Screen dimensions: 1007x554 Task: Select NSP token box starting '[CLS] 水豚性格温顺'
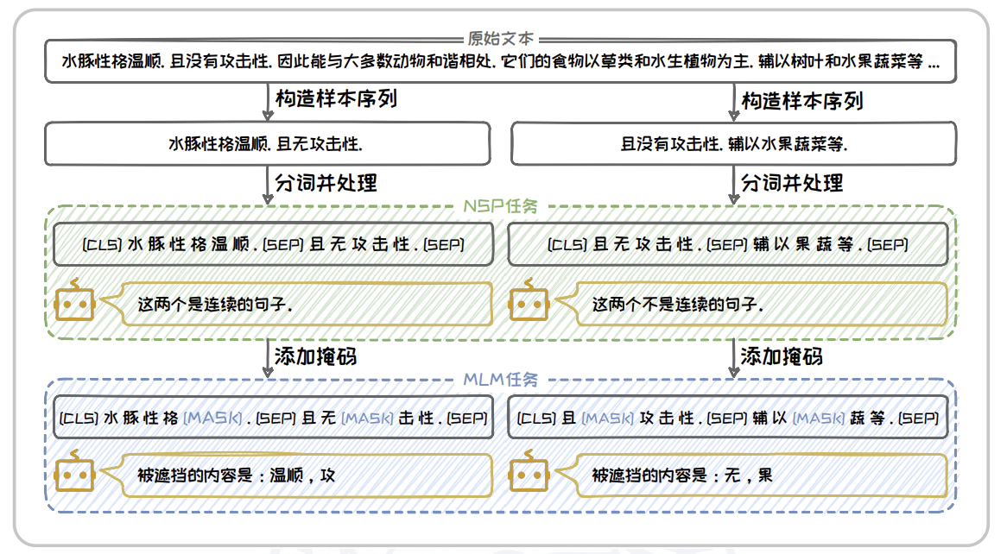coord(273,244)
